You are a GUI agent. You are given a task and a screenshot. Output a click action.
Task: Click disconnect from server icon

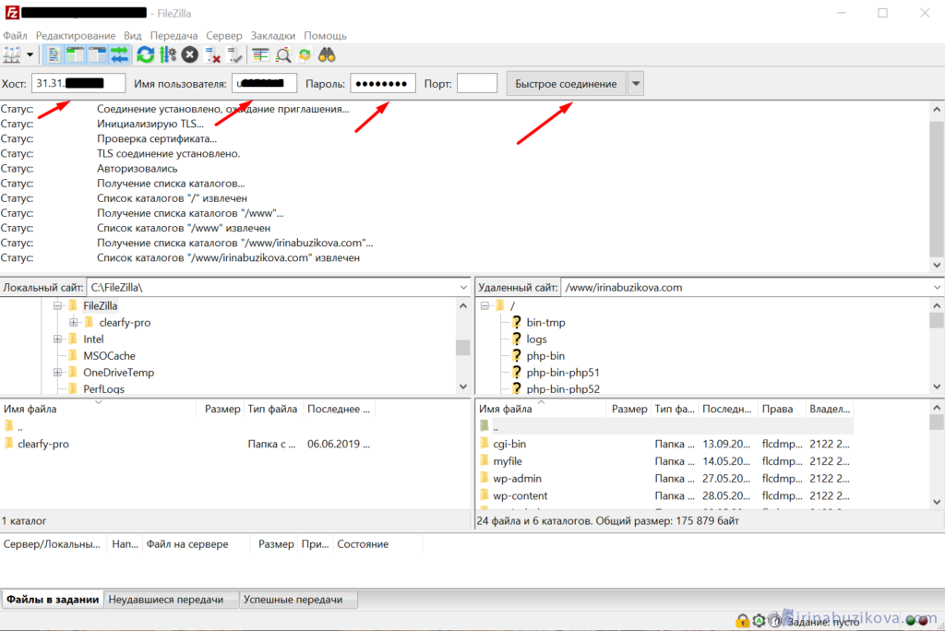coord(212,55)
